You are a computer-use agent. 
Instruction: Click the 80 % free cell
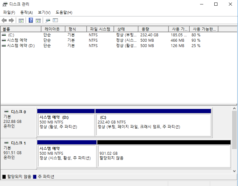point(196,35)
